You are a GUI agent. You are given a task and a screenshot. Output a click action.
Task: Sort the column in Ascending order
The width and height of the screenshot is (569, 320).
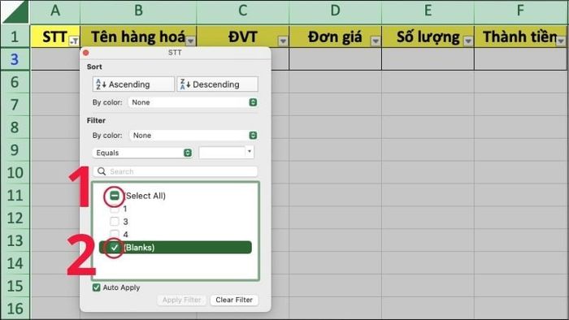point(133,84)
